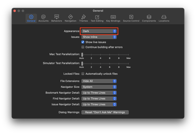The width and height of the screenshot is (196, 134).
Task: Switch to the Components pane
Action: coord(149,18)
